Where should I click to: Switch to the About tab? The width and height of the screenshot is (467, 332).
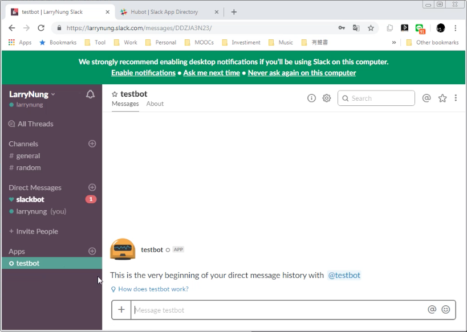[x=155, y=104]
